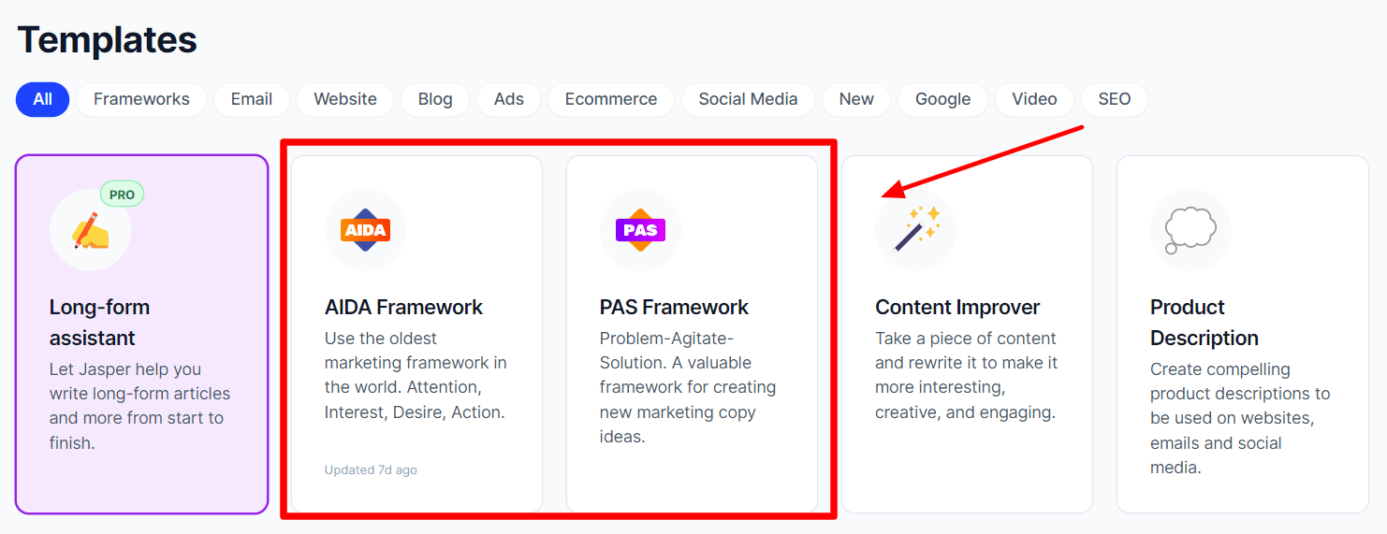Select the Video category pill
The height and width of the screenshot is (534, 1387).
tap(1034, 99)
